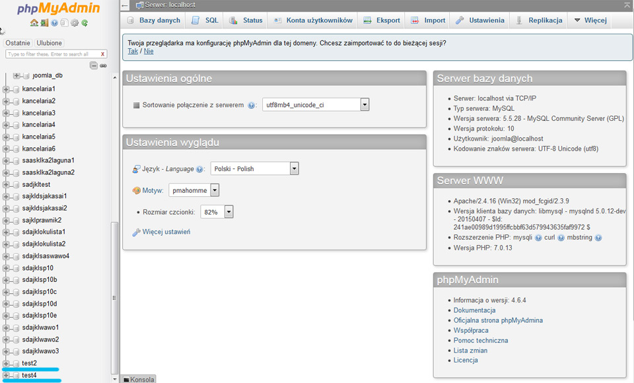
Task: Hide navigation panel using left arrow icon
Action: pos(125,5)
